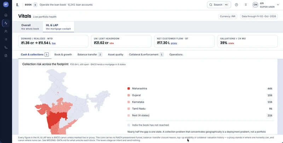
Task: Click Gujarat region on the map
Action: tap(43, 109)
